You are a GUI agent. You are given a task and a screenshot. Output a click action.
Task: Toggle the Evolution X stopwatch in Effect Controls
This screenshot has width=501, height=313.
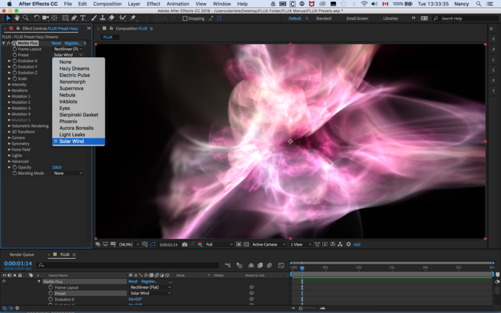(x=15, y=61)
